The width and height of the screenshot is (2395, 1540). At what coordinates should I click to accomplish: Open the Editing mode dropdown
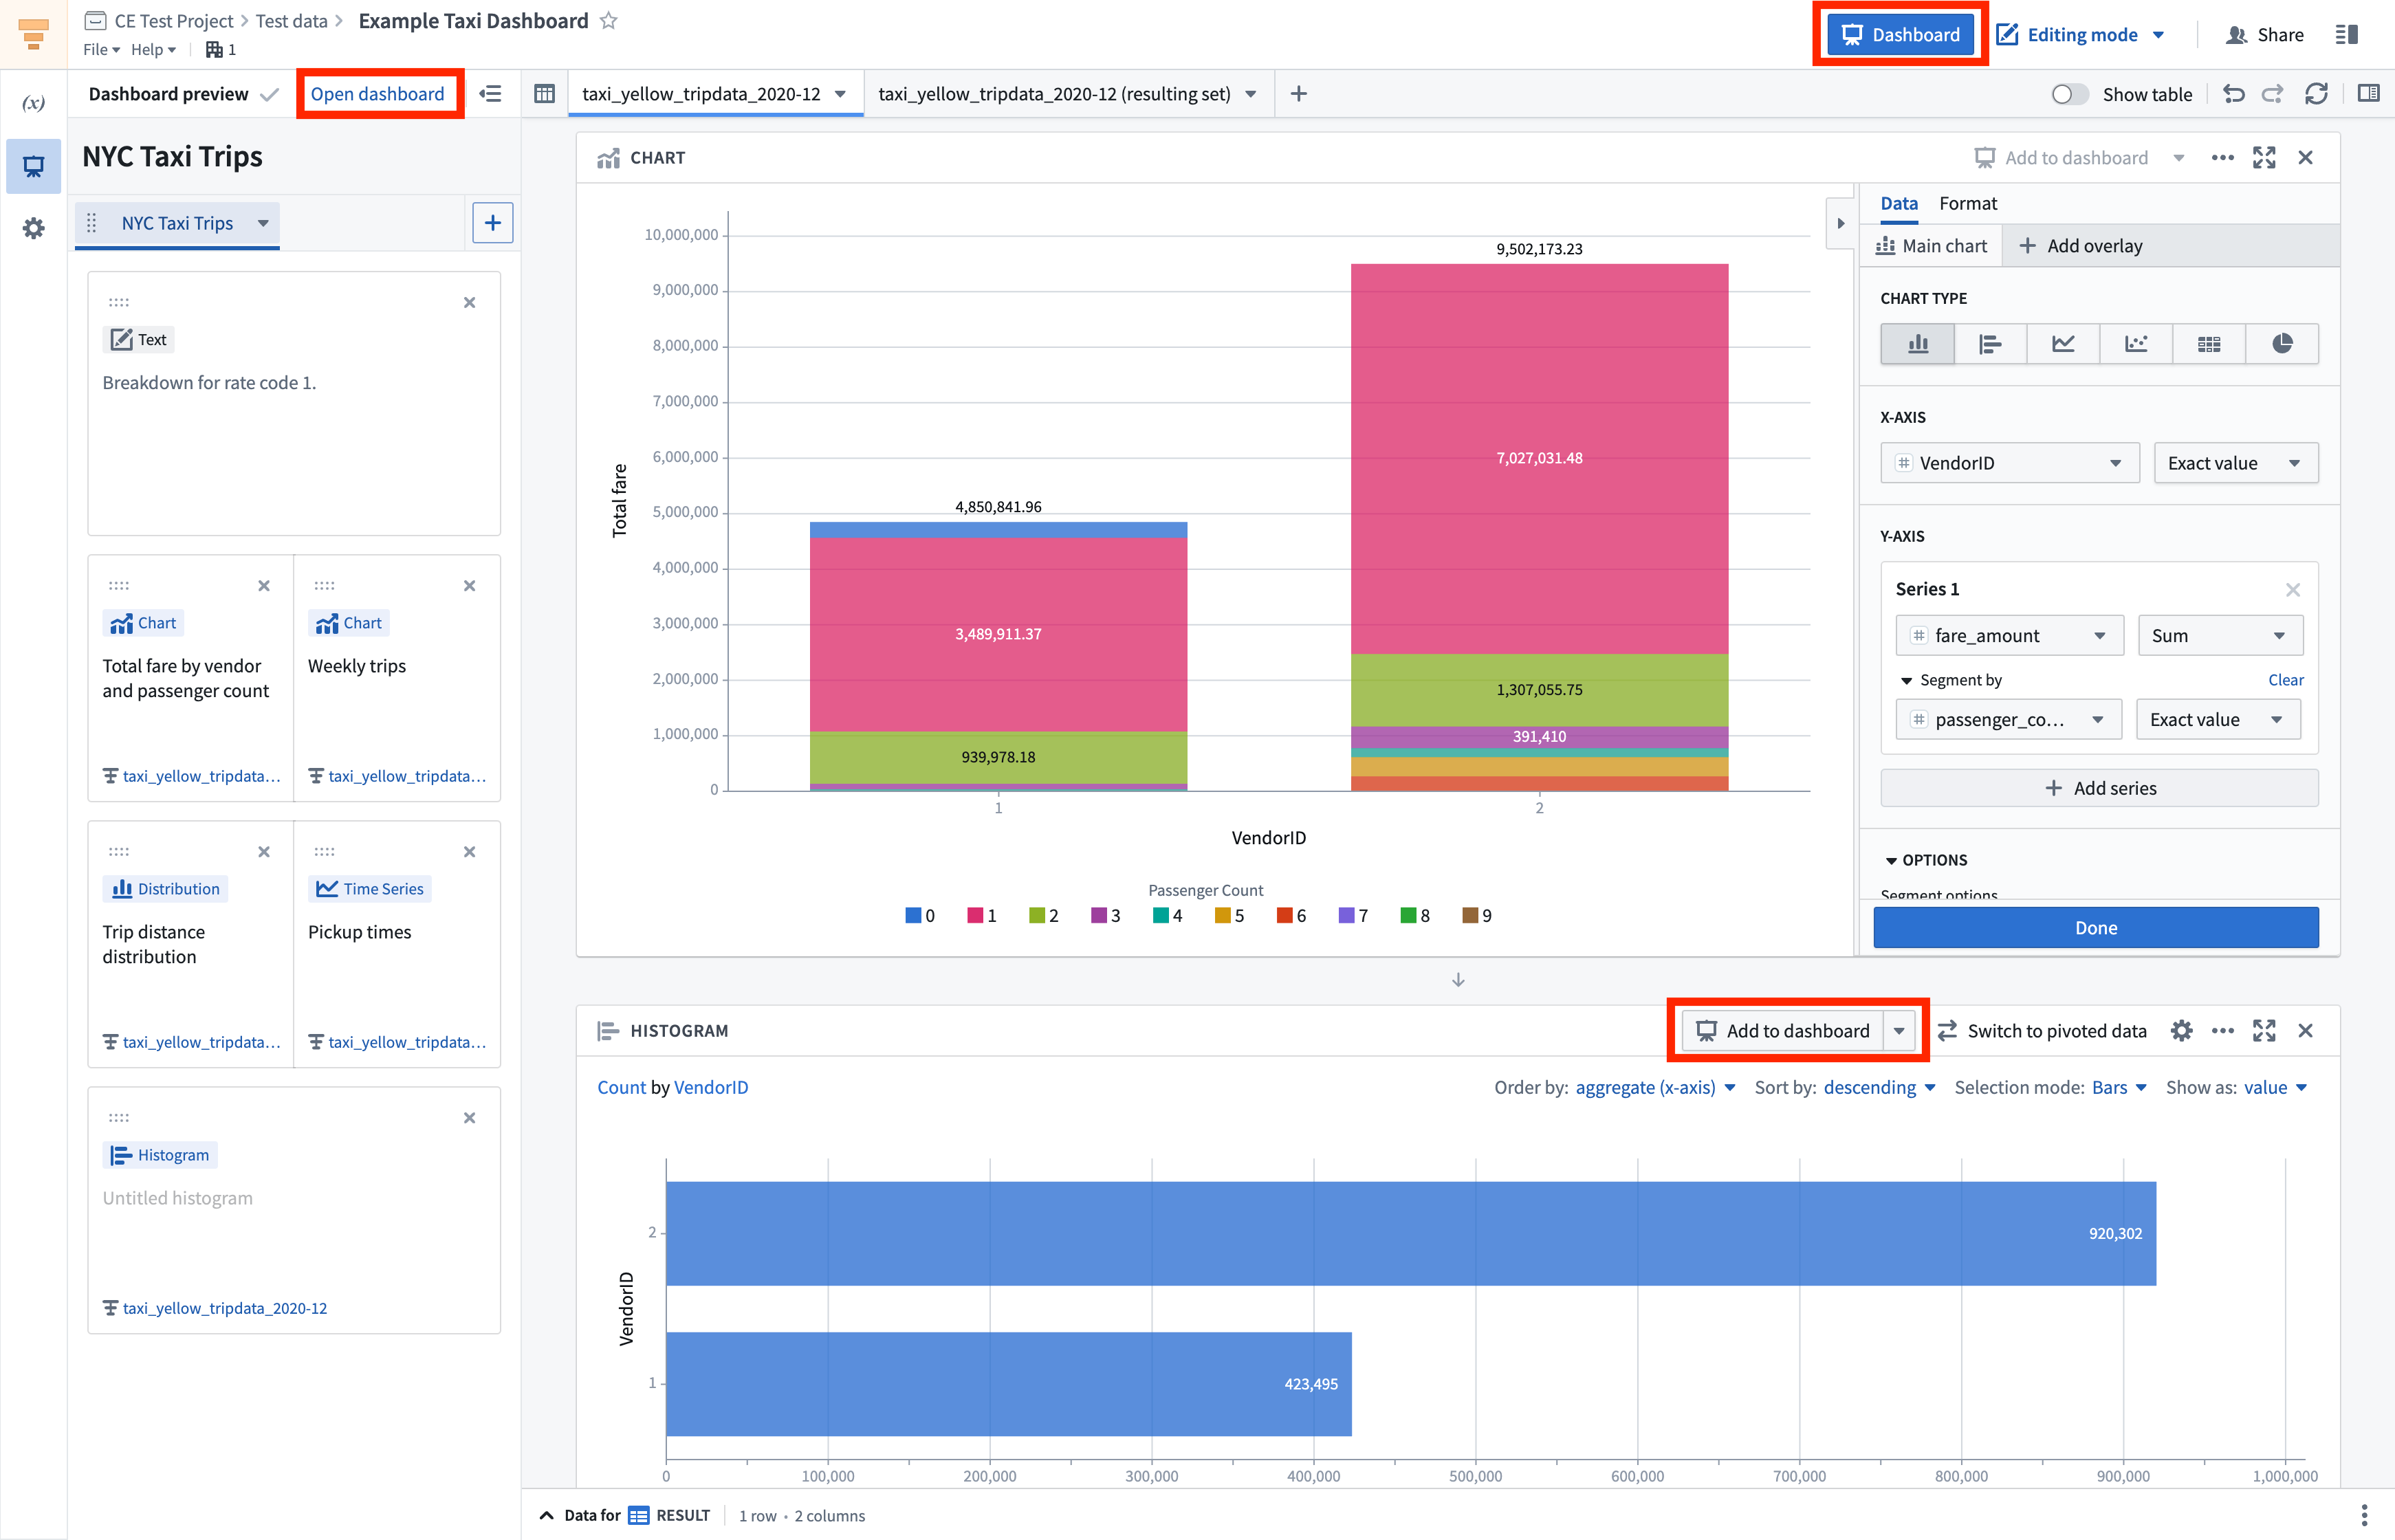click(2081, 35)
